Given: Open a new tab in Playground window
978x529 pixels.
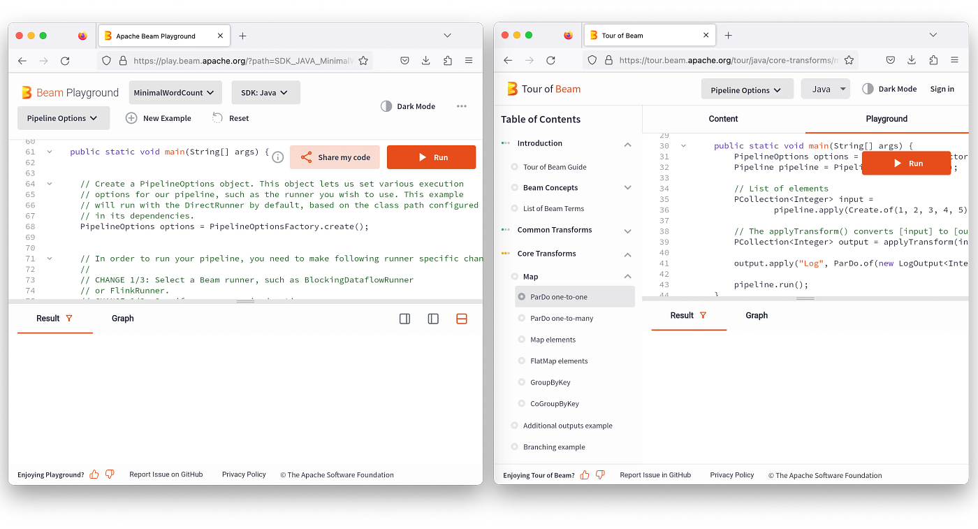Looking at the screenshot, I should pyautogui.click(x=242, y=36).
